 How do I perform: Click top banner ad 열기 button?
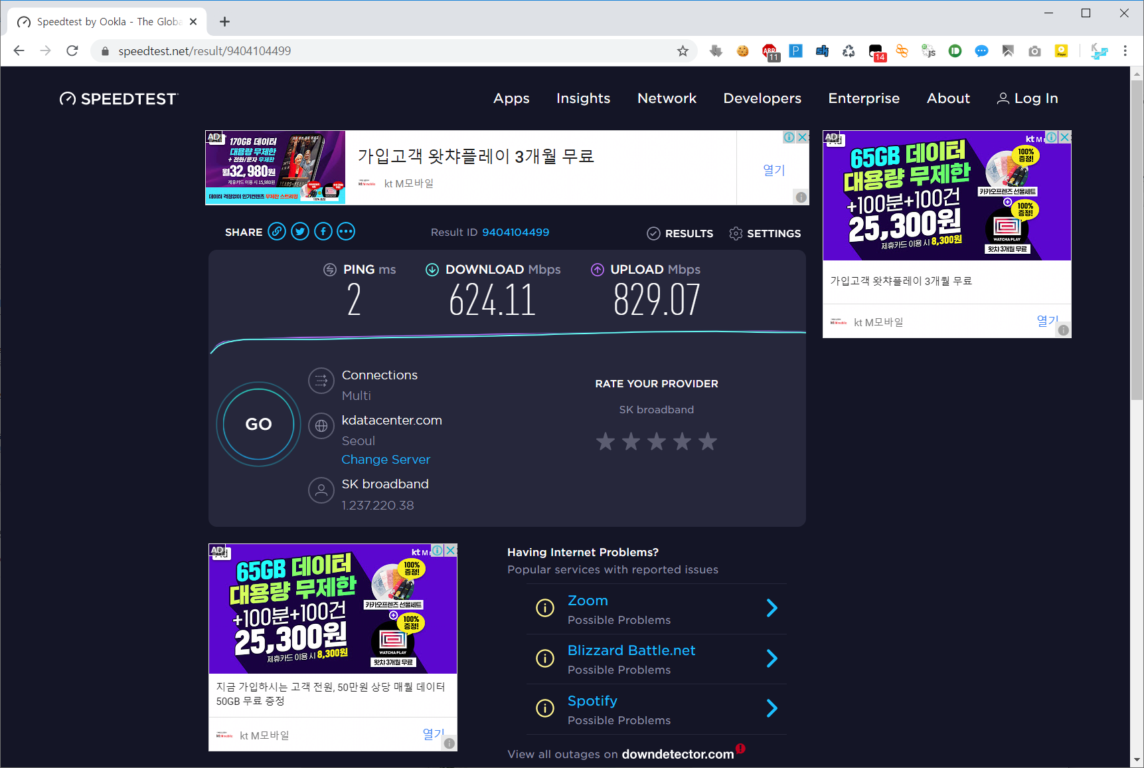[774, 170]
